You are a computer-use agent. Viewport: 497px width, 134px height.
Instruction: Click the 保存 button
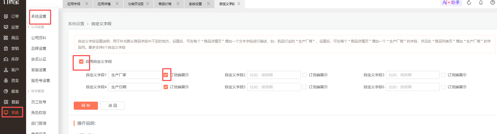tap(86, 106)
